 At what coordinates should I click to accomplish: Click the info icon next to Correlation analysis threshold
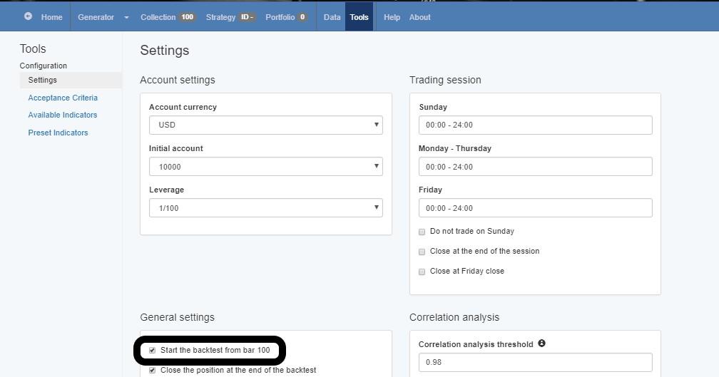point(541,343)
